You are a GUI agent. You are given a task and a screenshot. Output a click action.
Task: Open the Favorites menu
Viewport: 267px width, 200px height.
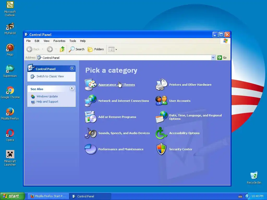(x=59, y=41)
